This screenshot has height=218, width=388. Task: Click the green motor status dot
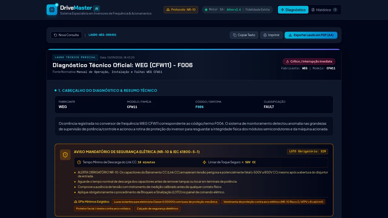(x=206, y=10)
